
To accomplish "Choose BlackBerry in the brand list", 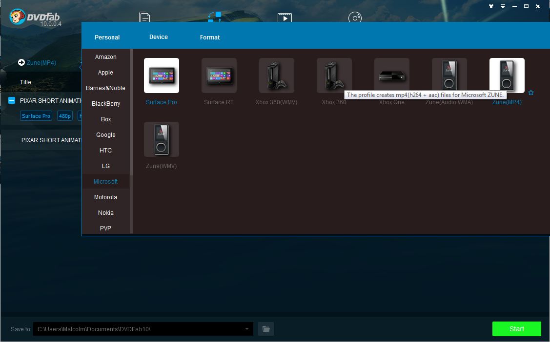I will [105, 104].
